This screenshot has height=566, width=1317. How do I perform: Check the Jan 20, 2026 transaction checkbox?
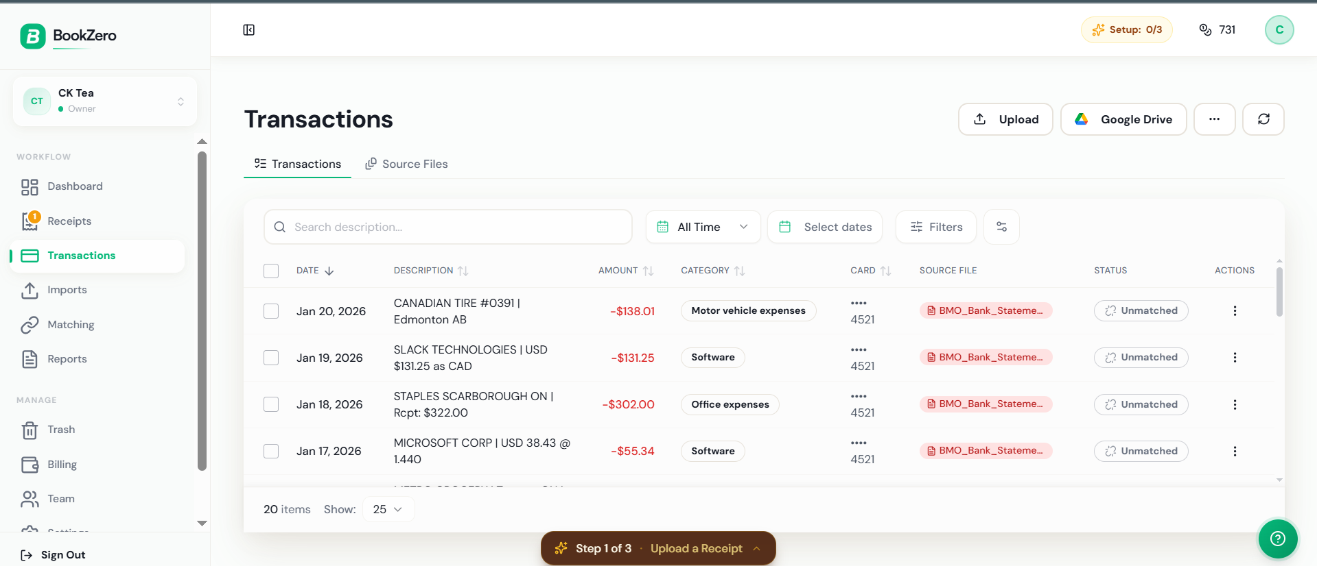click(x=271, y=311)
